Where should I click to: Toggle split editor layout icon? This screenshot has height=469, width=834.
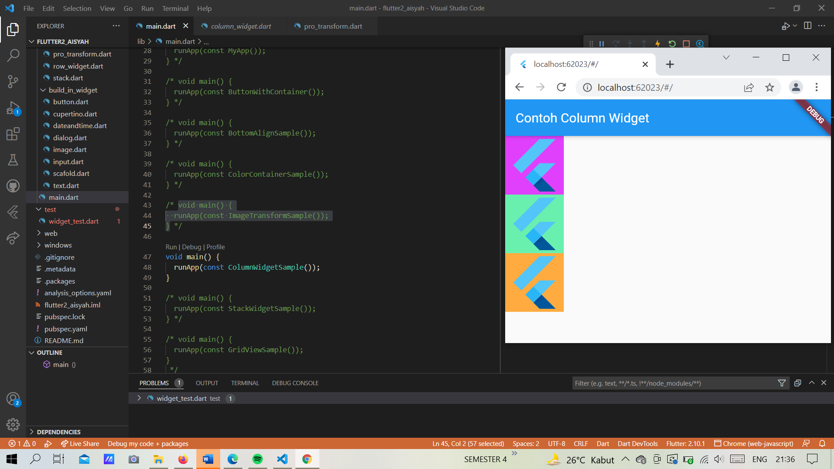[x=808, y=26]
